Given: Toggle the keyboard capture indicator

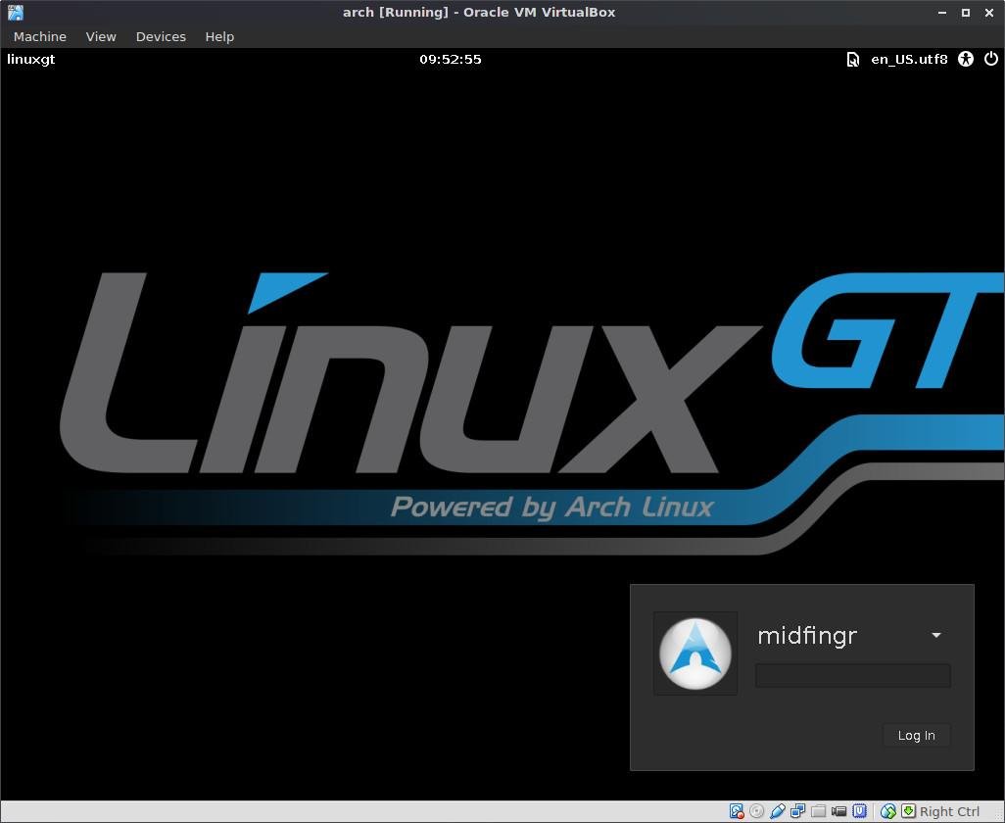Looking at the screenshot, I should [x=909, y=811].
